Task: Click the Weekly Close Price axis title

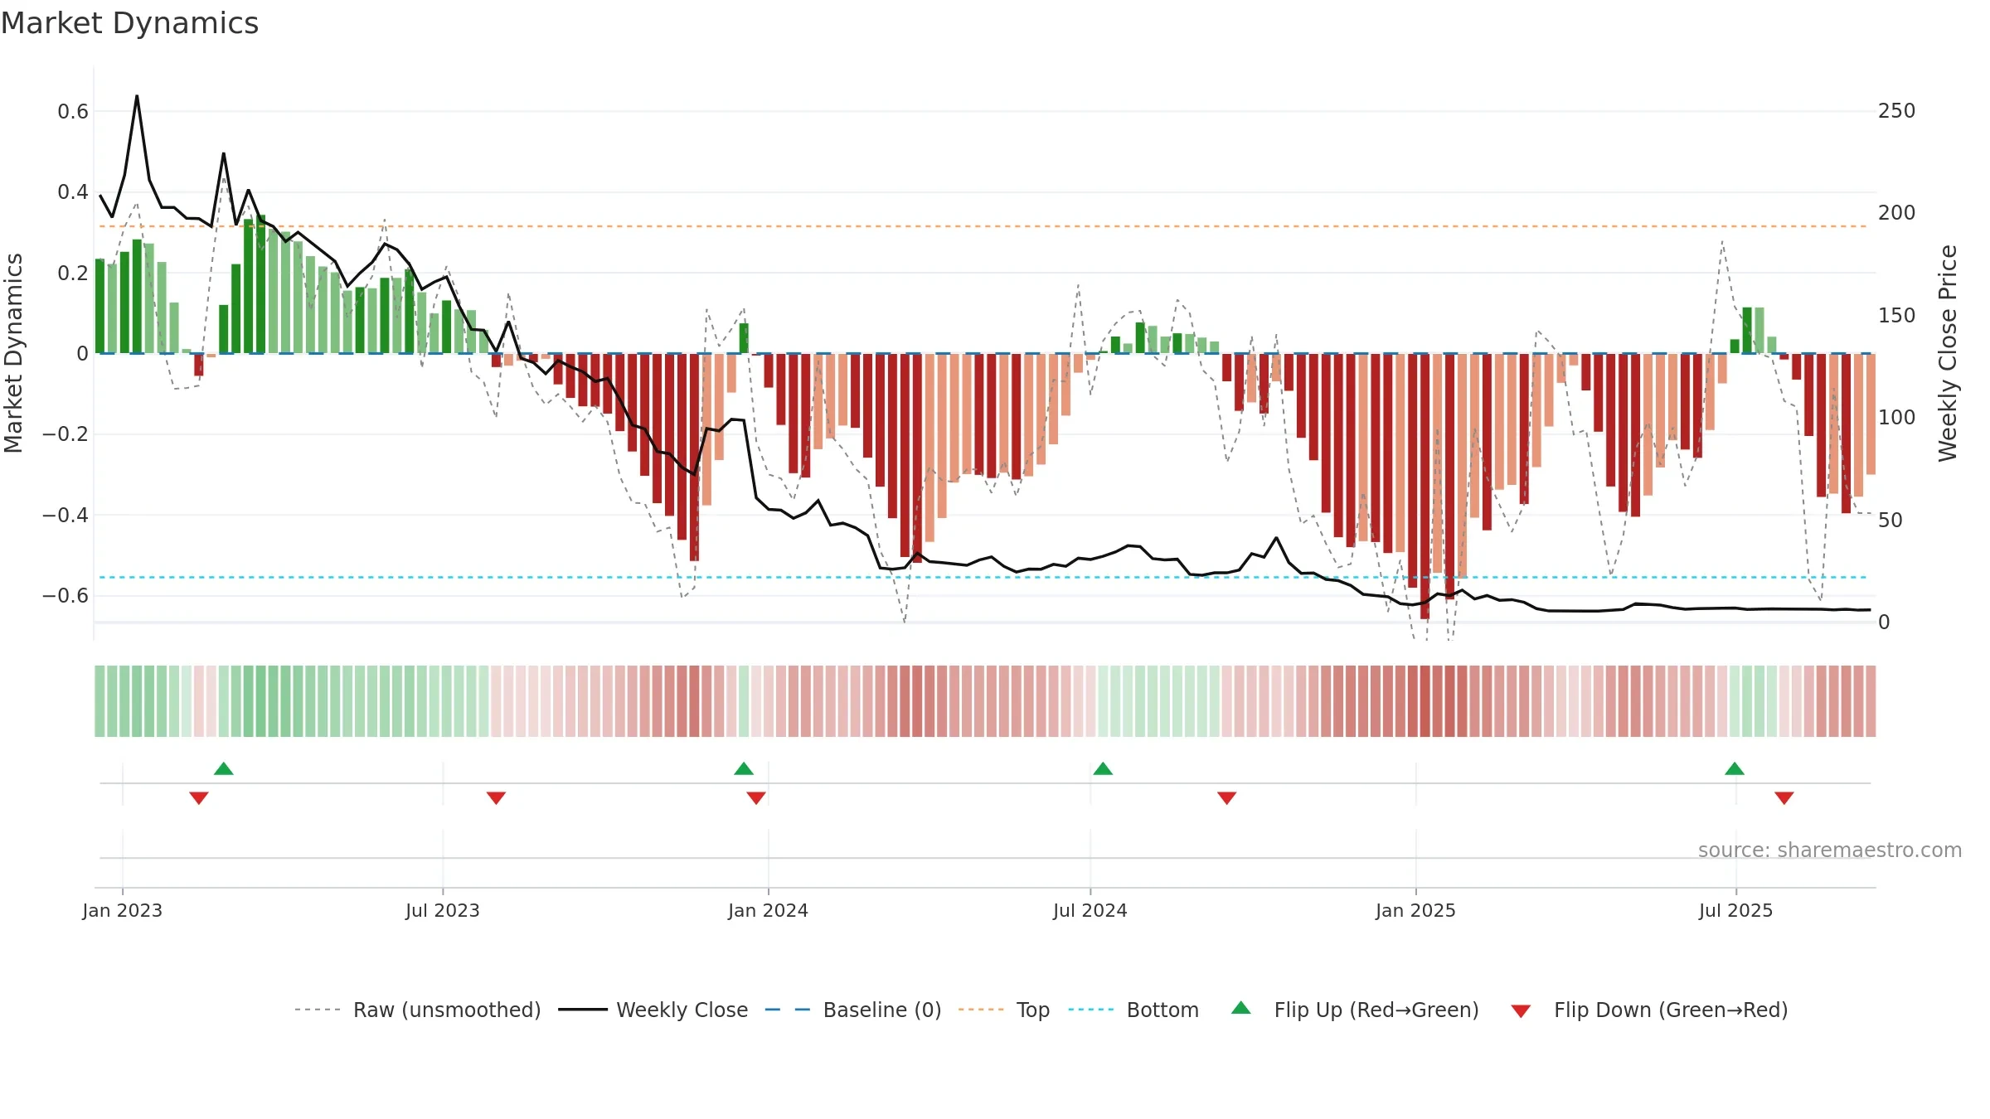Action: (1948, 353)
